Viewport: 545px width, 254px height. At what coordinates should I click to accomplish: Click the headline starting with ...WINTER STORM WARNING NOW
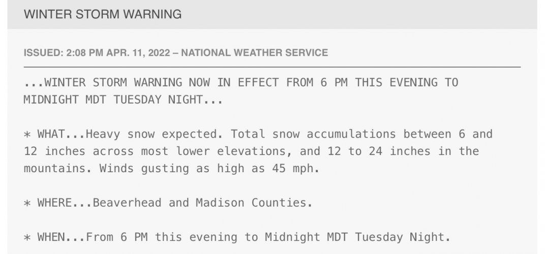click(x=241, y=83)
